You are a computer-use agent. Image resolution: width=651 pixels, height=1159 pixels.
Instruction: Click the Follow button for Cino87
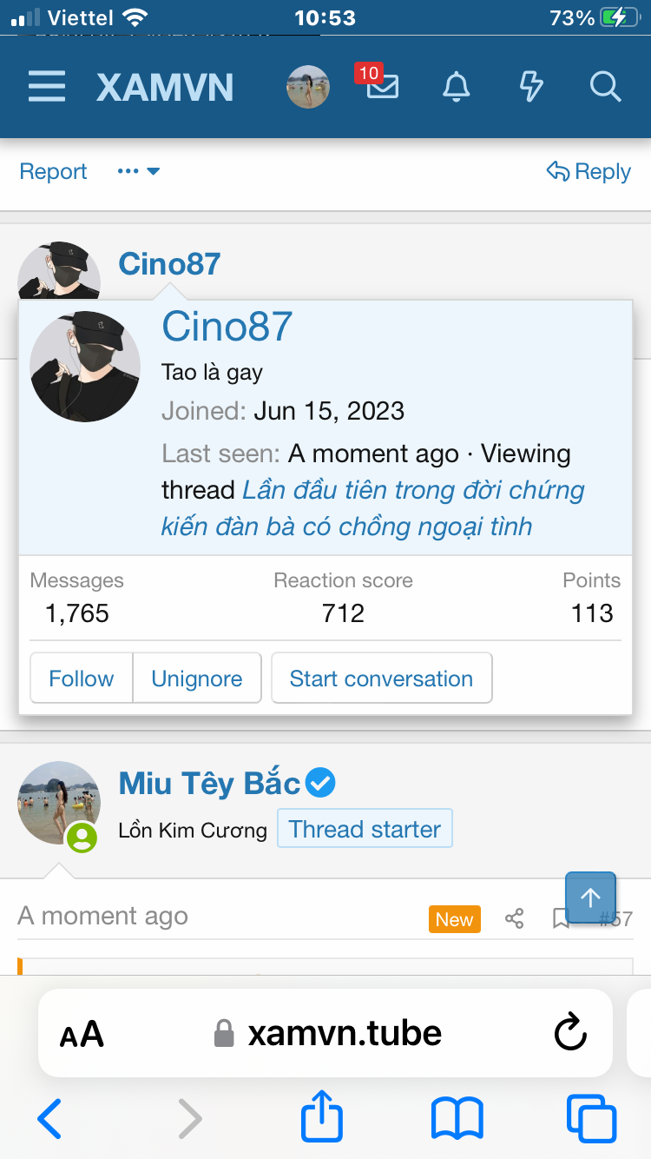[82, 679]
